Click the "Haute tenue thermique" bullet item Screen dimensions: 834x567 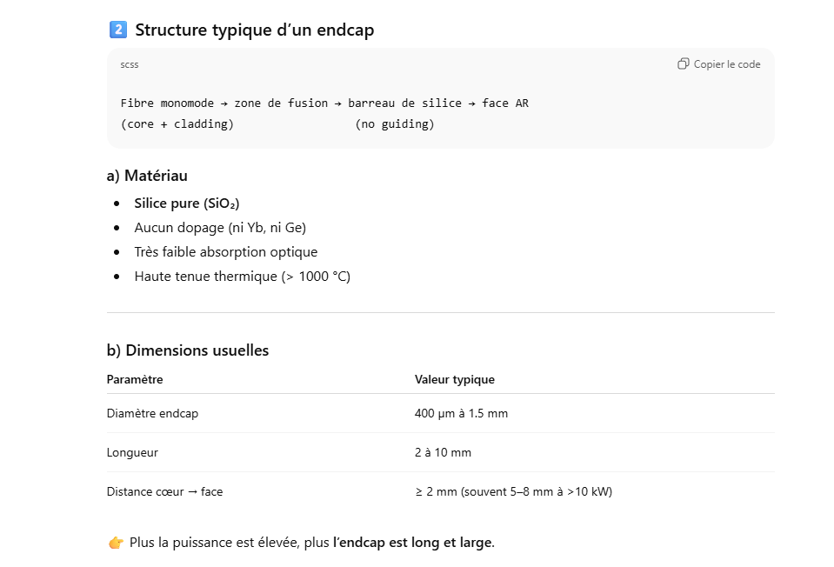tap(242, 277)
